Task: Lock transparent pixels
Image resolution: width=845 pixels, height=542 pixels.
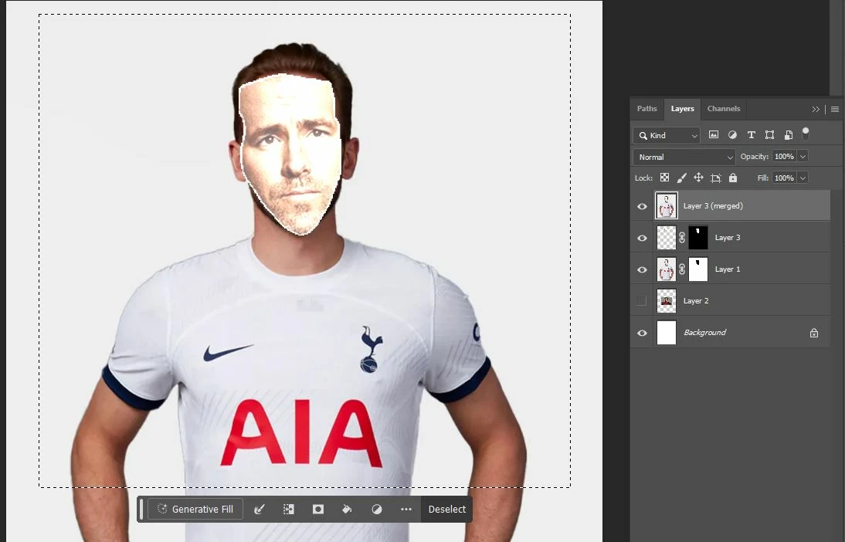Action: coord(664,178)
